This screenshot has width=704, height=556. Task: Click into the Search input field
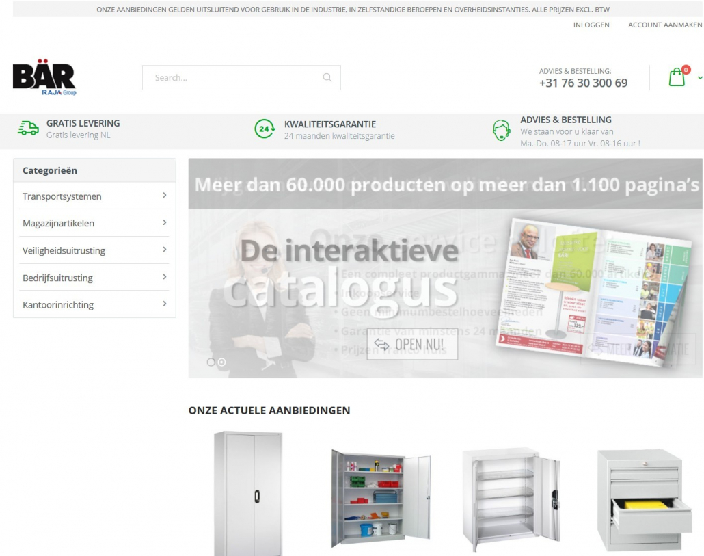coord(232,77)
